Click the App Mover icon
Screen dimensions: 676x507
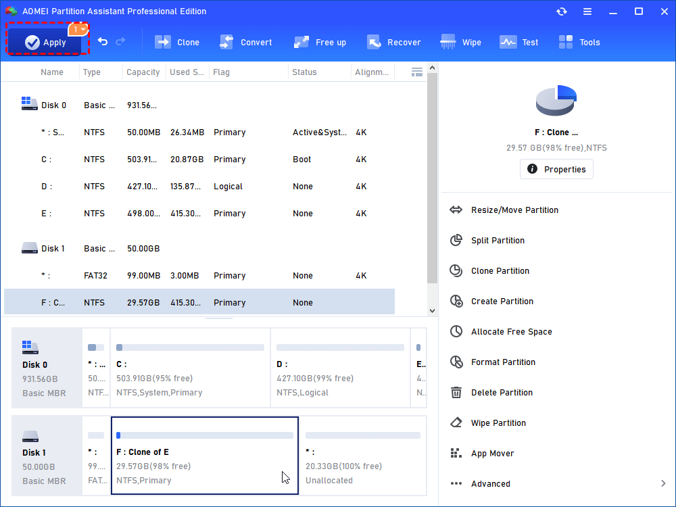tap(456, 453)
